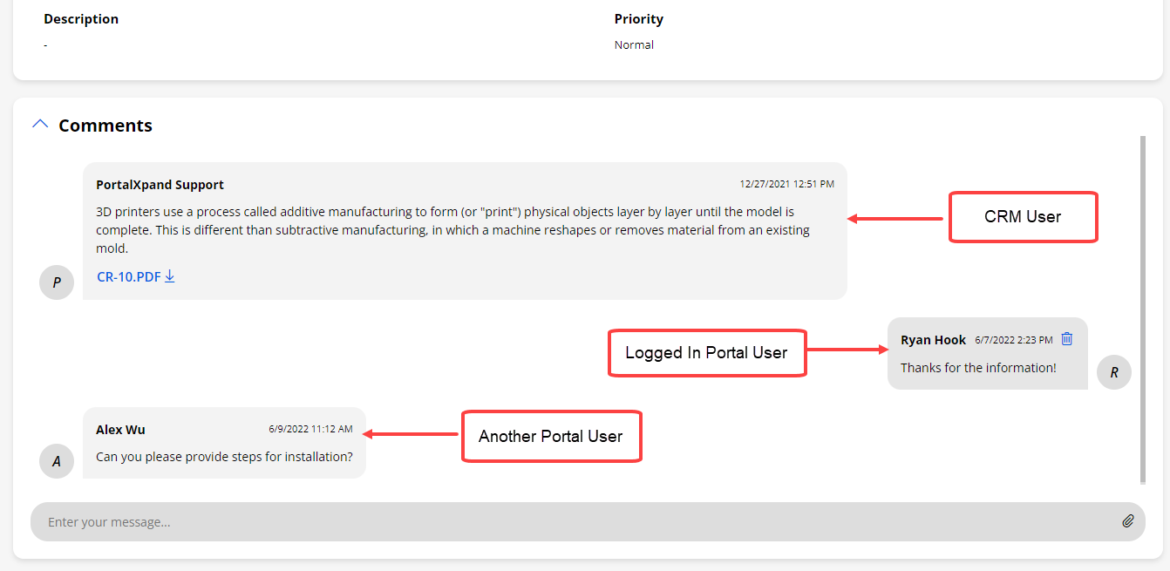
Task: Click the 'Thanks for the information!' comment
Action: (x=978, y=368)
